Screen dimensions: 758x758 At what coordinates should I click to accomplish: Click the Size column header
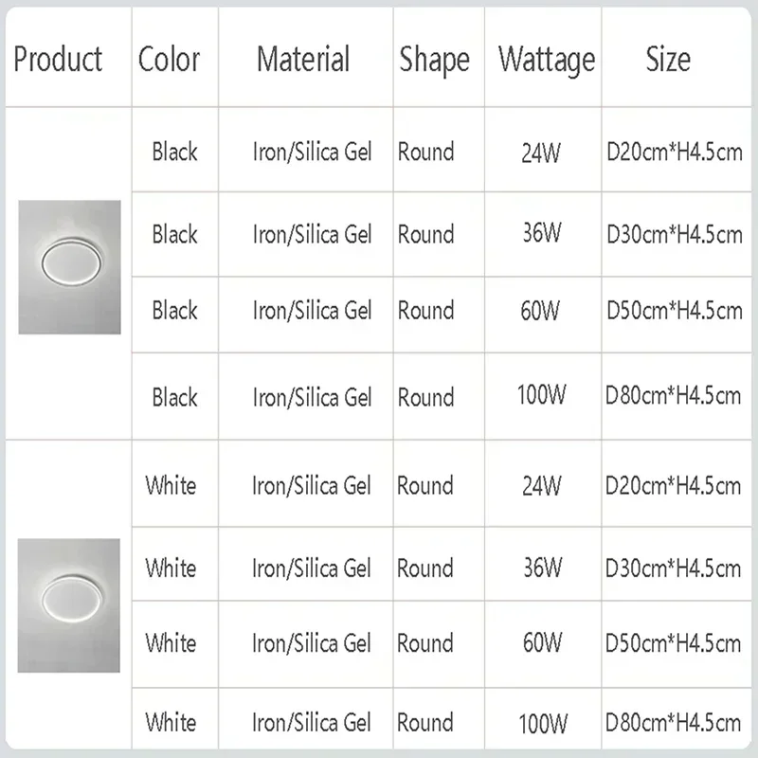click(668, 59)
